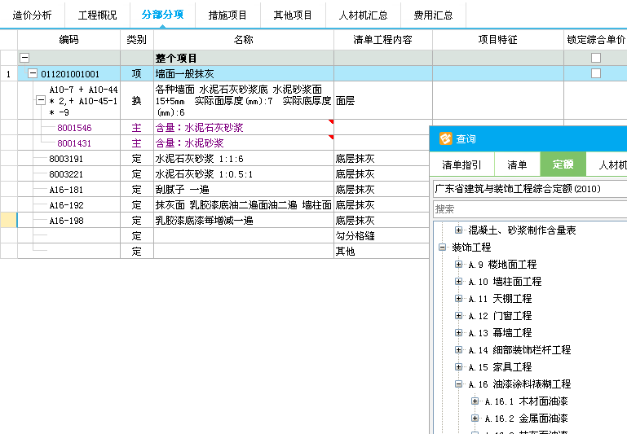Expand A.11 天棚工程 node

(459, 299)
